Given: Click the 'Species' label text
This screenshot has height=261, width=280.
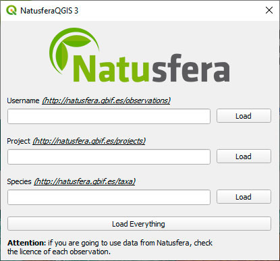Looking at the screenshot, I should pyautogui.click(x=19, y=181).
